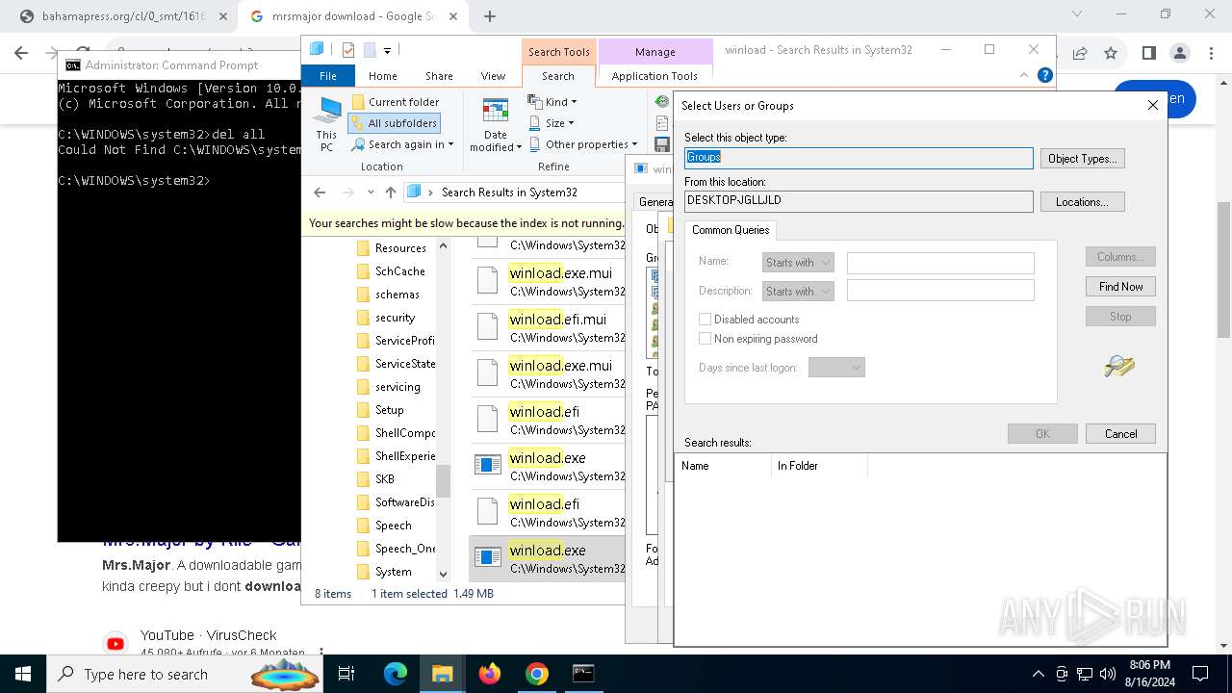Screen dimensions: 1232x693
Task: Click the Properties quick access toolbar icon
Action: tap(347, 50)
